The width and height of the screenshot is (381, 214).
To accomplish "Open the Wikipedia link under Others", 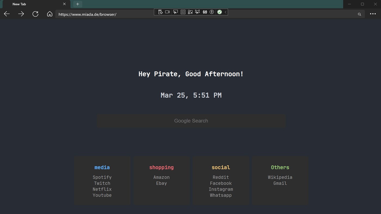I will tap(280, 177).
